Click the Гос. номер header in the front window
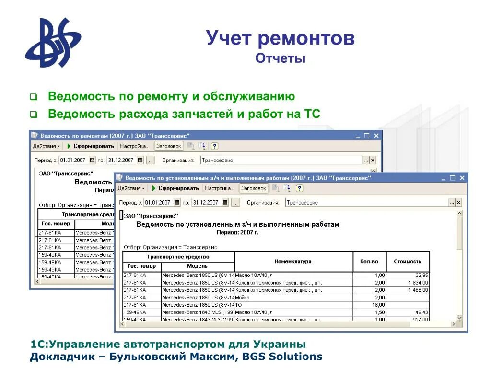Screen dimensions: 491x368 (142, 266)
